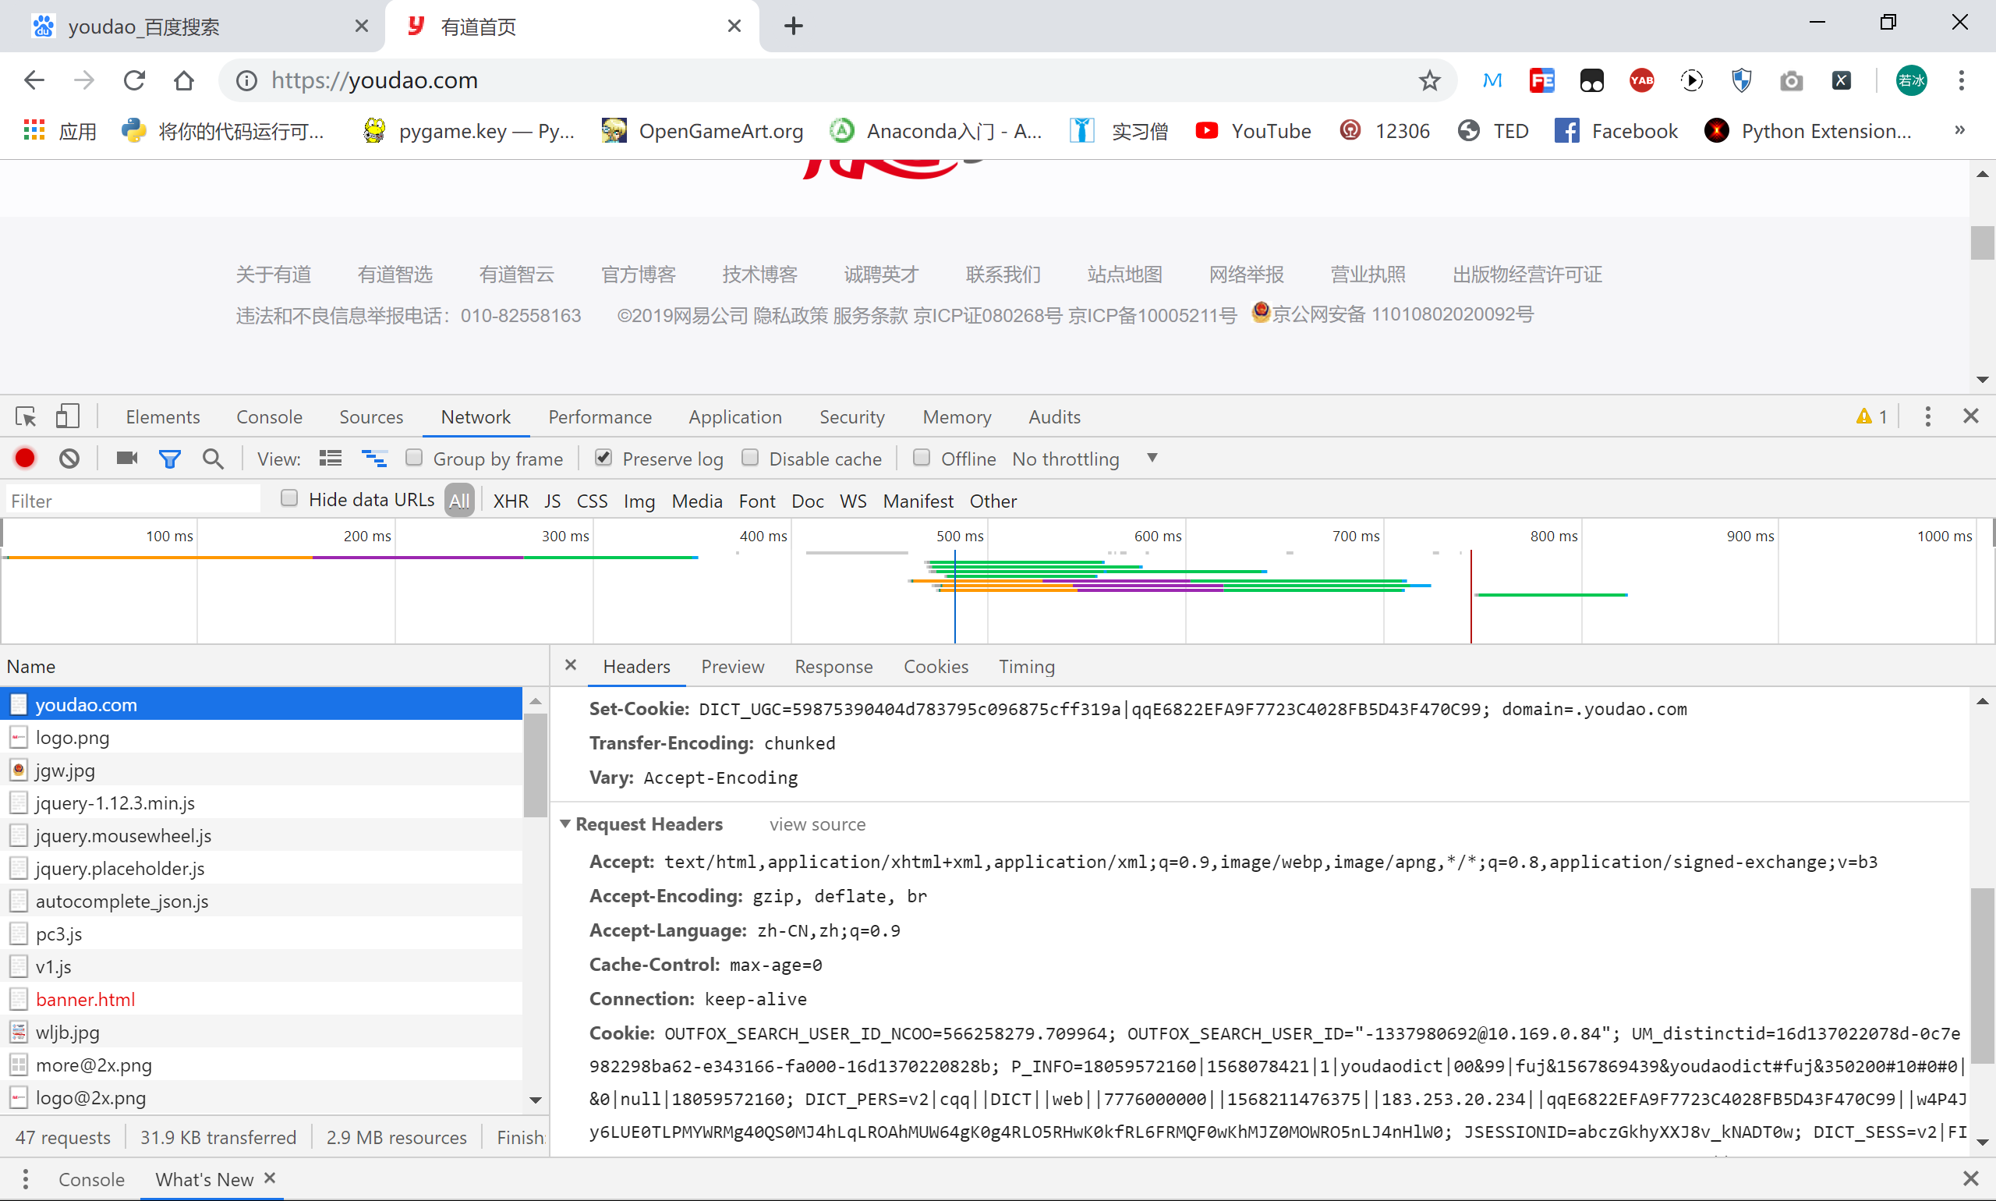This screenshot has height=1201, width=1996.
Task: Activate the inspect element picker
Action: click(26, 416)
